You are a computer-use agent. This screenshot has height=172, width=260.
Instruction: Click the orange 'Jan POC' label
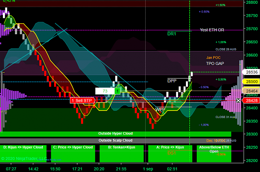coord(213,58)
